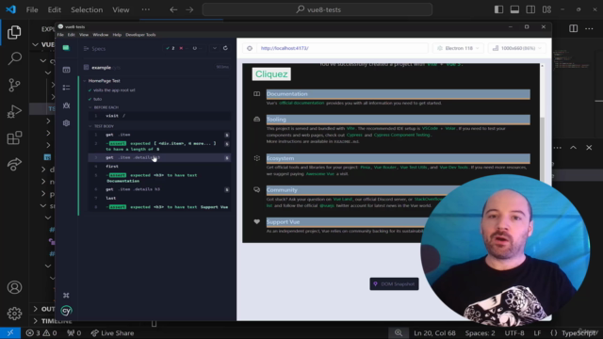Open the official documentation link

tap(301, 103)
